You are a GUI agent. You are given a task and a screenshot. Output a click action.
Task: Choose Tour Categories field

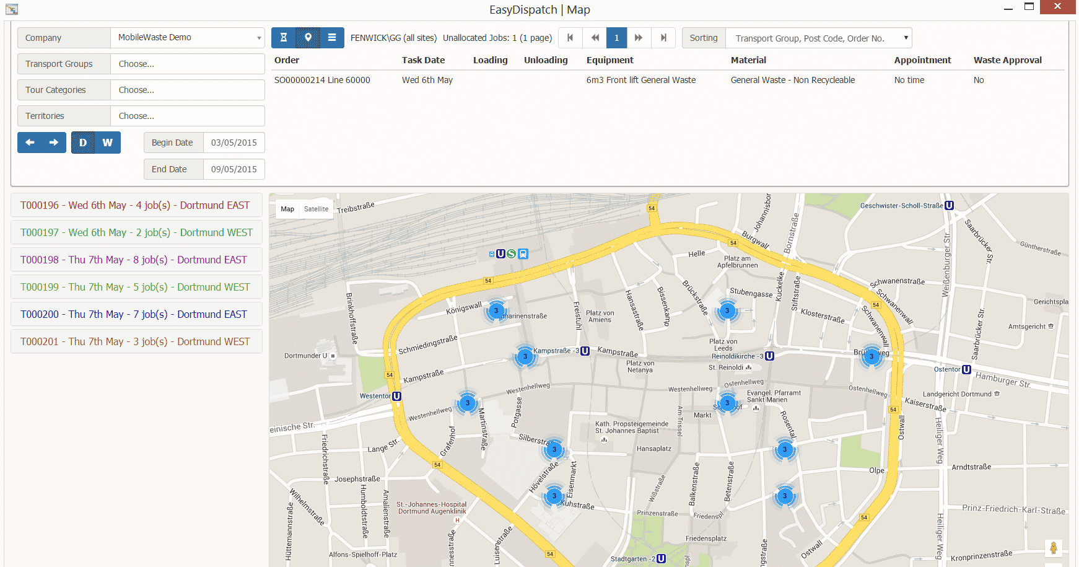(187, 90)
